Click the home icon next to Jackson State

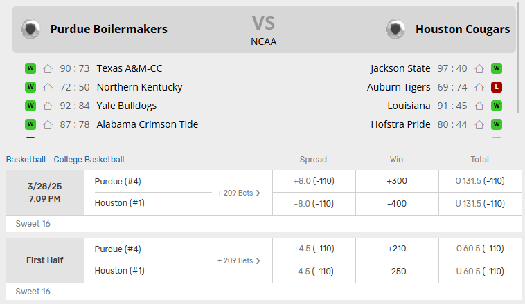(479, 68)
